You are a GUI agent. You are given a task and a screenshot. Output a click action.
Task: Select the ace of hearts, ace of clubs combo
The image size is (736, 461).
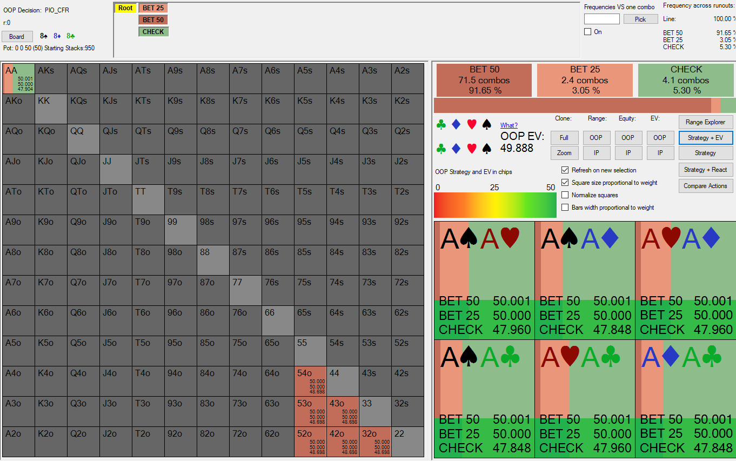click(585, 399)
